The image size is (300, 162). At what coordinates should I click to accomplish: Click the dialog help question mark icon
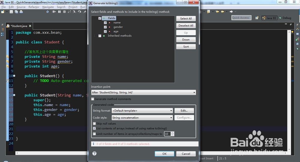tap(94, 153)
